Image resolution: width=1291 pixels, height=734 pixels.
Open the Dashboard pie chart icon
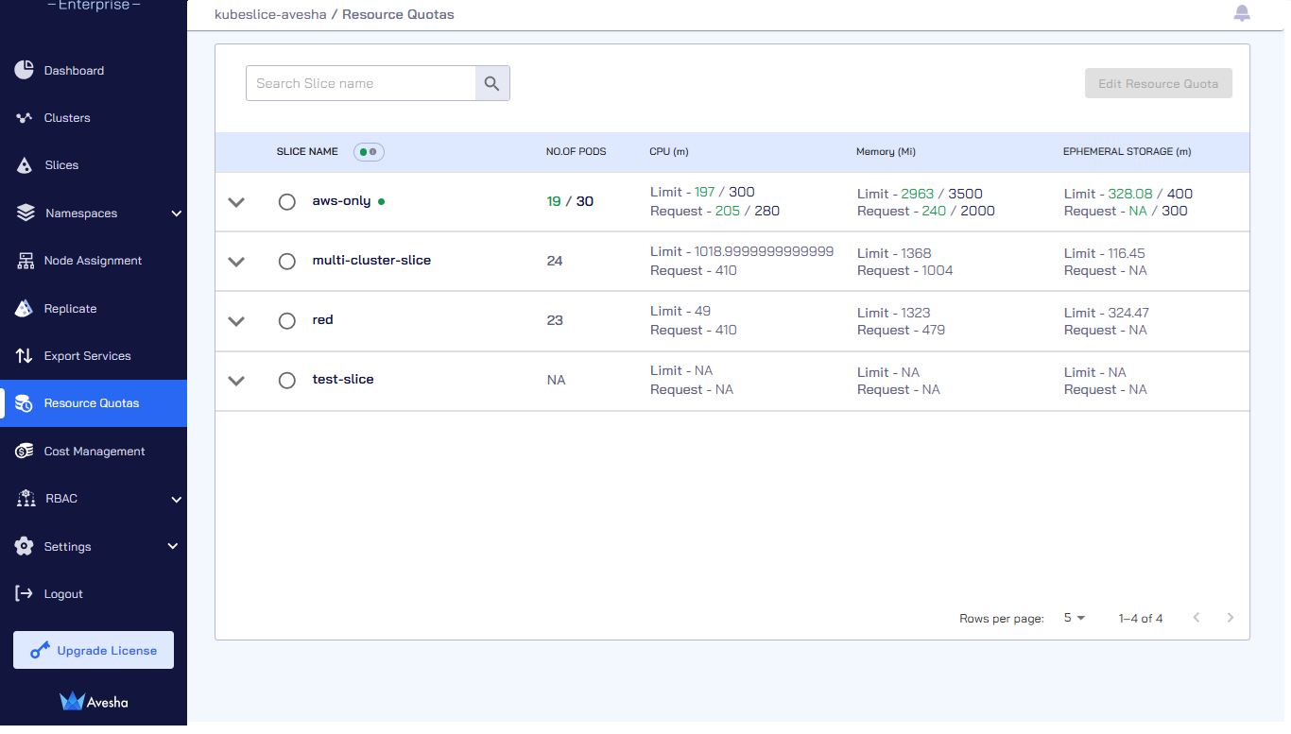[25, 70]
